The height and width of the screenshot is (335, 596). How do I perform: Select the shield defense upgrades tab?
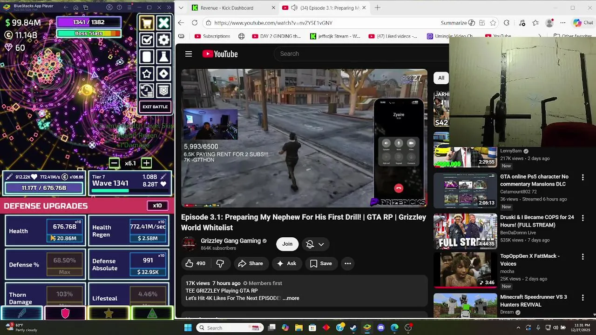pos(65,314)
